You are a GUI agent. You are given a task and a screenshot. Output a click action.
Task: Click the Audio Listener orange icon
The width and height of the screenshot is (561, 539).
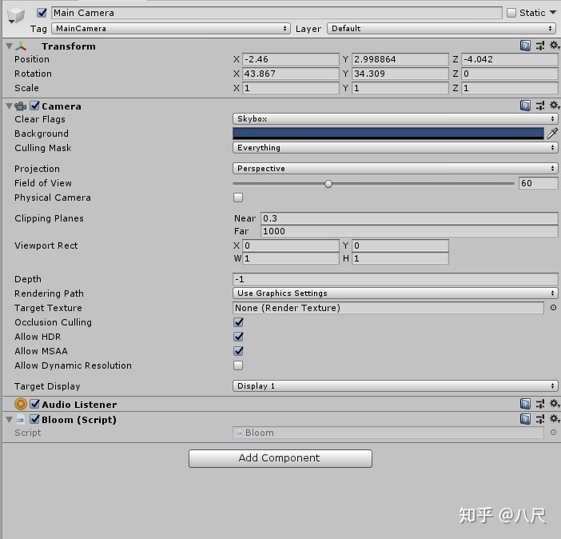click(x=21, y=404)
